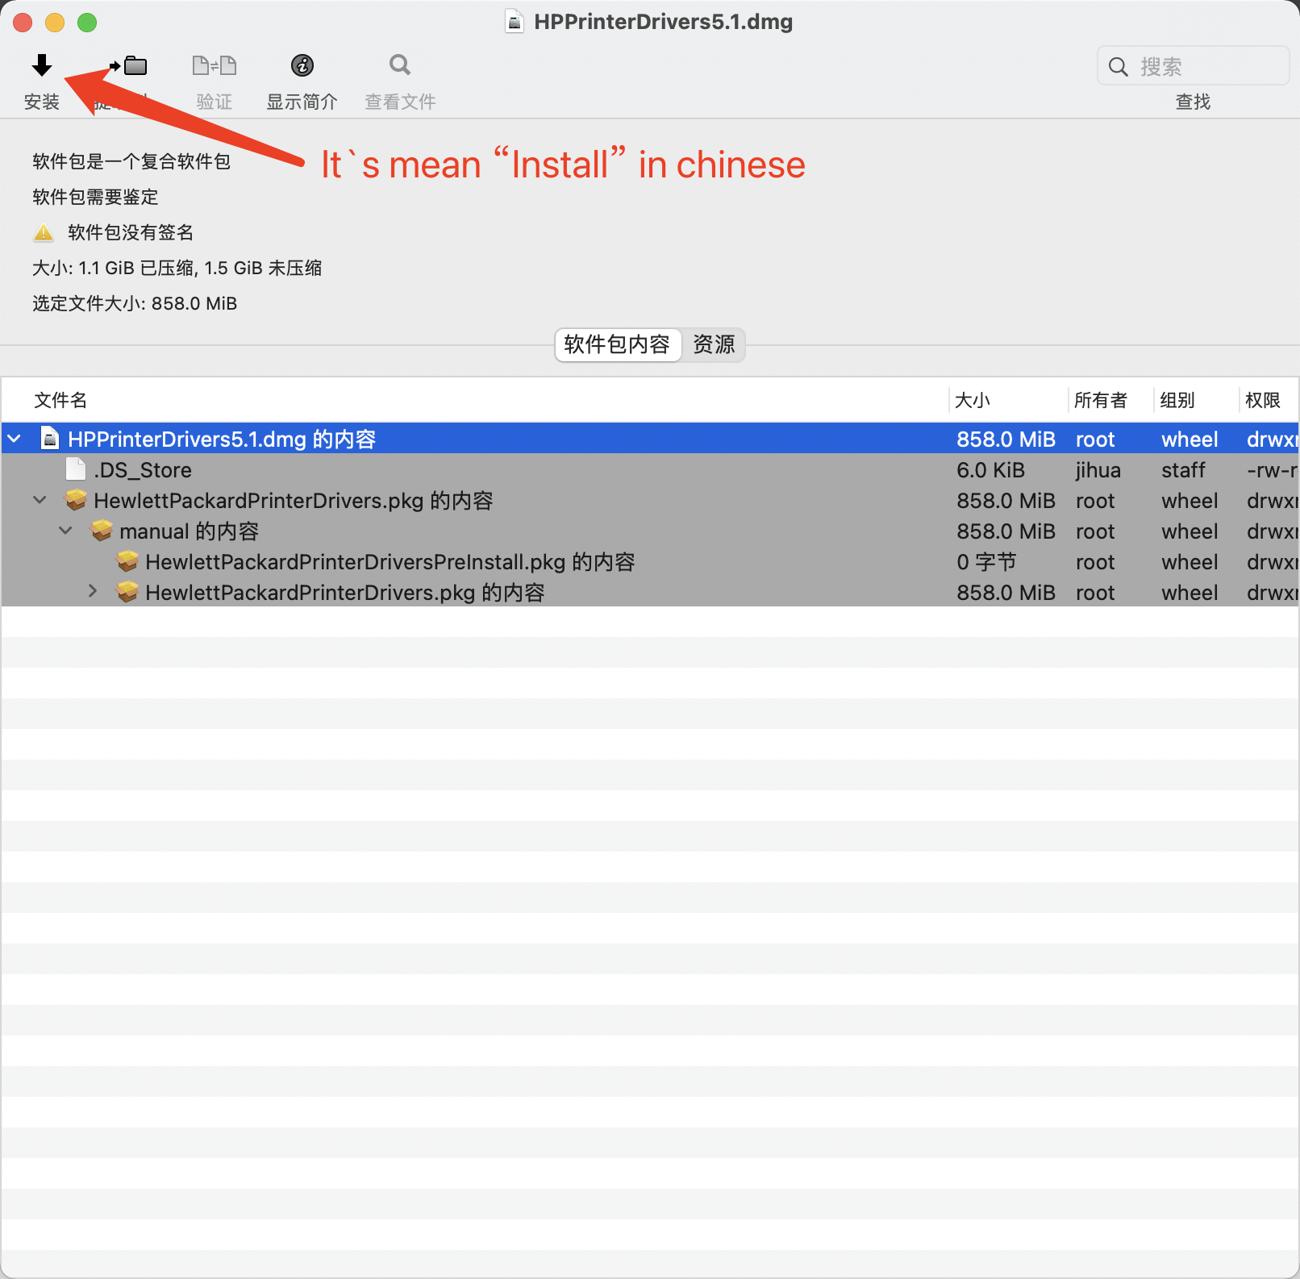Focus the 搜索 search field
The width and height of the screenshot is (1300, 1279).
tap(1194, 66)
